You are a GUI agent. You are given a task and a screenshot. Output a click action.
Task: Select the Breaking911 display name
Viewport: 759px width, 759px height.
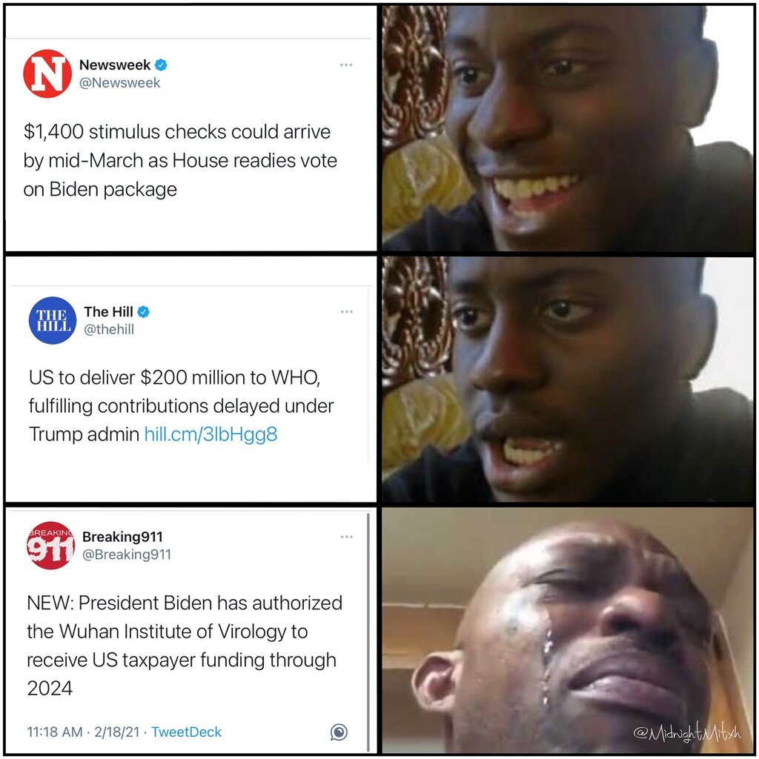point(122,537)
